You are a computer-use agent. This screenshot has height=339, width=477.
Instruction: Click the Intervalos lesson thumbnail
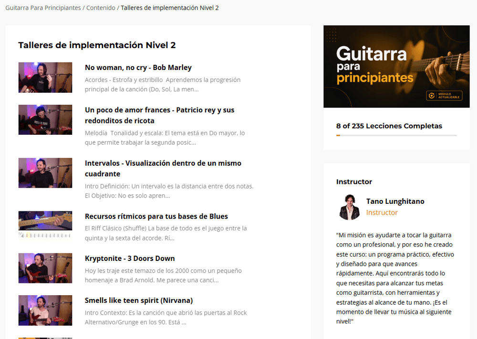[x=45, y=173]
